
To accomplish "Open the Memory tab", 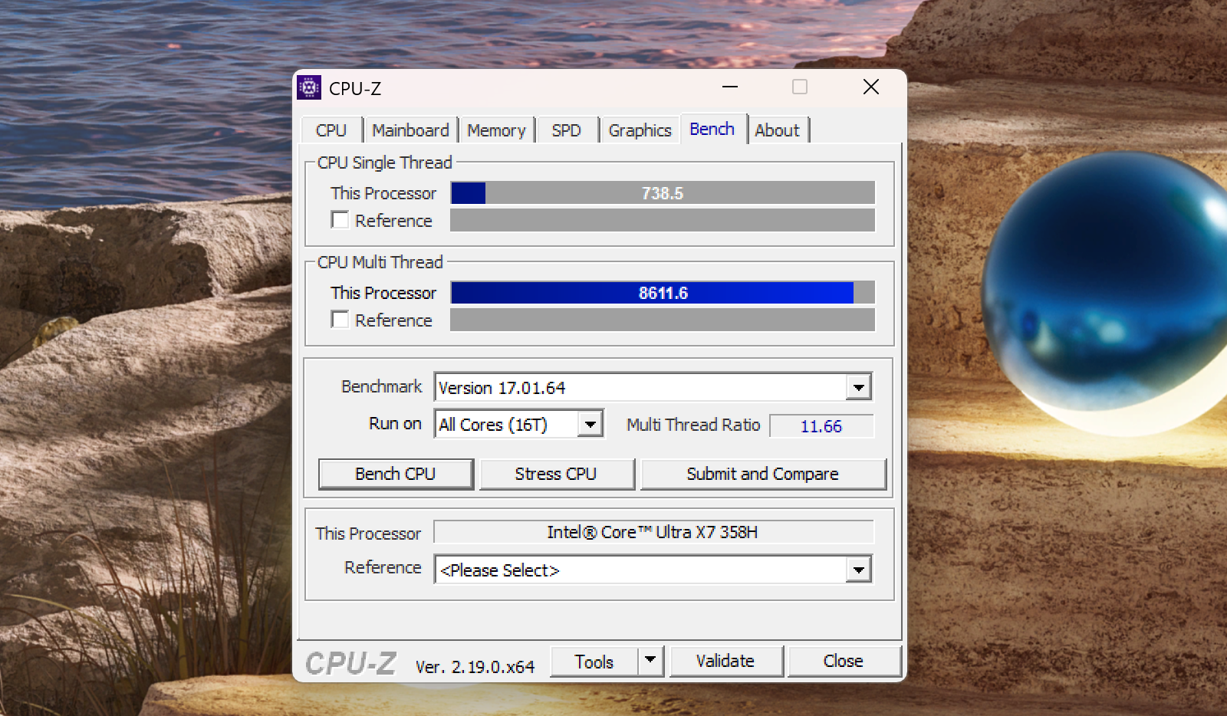I will pos(496,130).
